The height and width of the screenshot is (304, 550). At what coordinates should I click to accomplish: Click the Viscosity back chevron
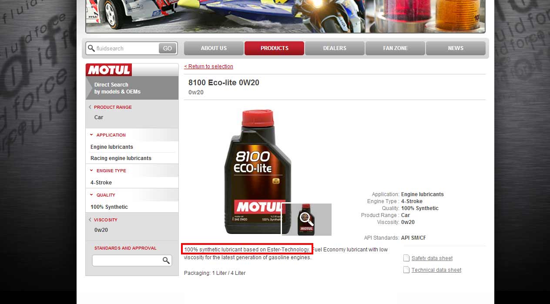(90, 220)
